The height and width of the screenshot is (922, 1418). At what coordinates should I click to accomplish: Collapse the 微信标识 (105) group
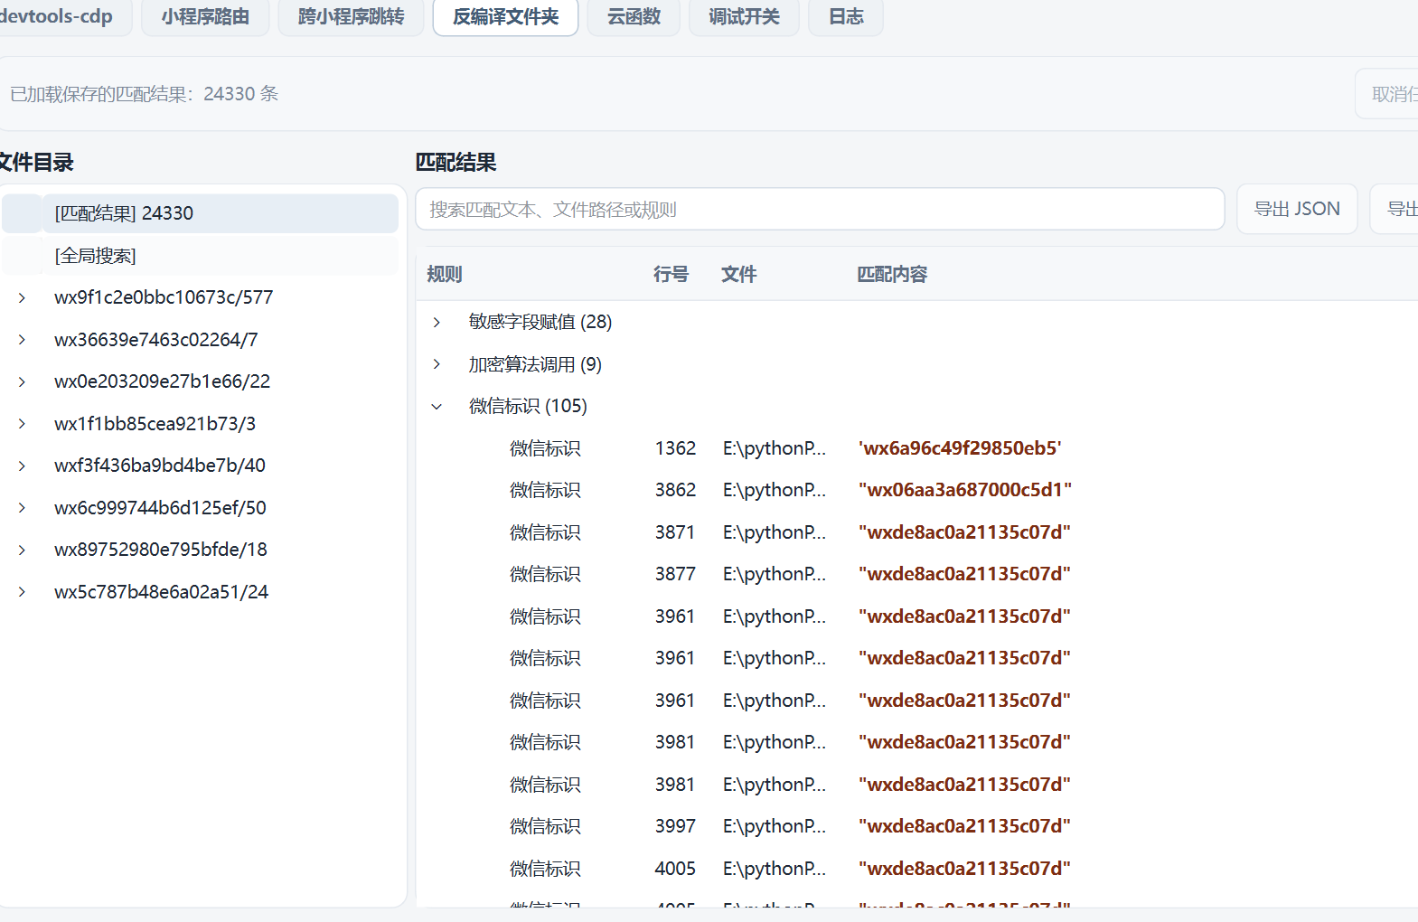437,407
